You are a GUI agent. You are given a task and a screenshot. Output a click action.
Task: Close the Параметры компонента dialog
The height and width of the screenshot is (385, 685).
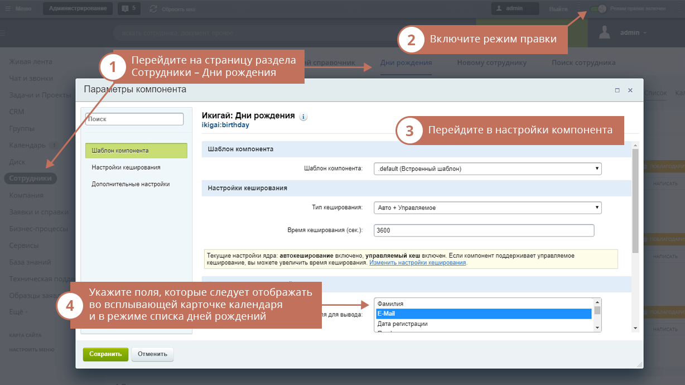pyautogui.click(x=630, y=90)
